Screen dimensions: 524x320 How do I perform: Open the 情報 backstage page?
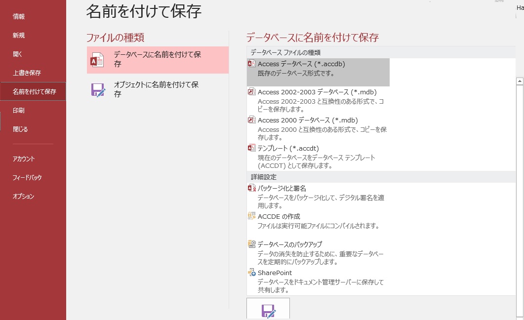point(19,16)
